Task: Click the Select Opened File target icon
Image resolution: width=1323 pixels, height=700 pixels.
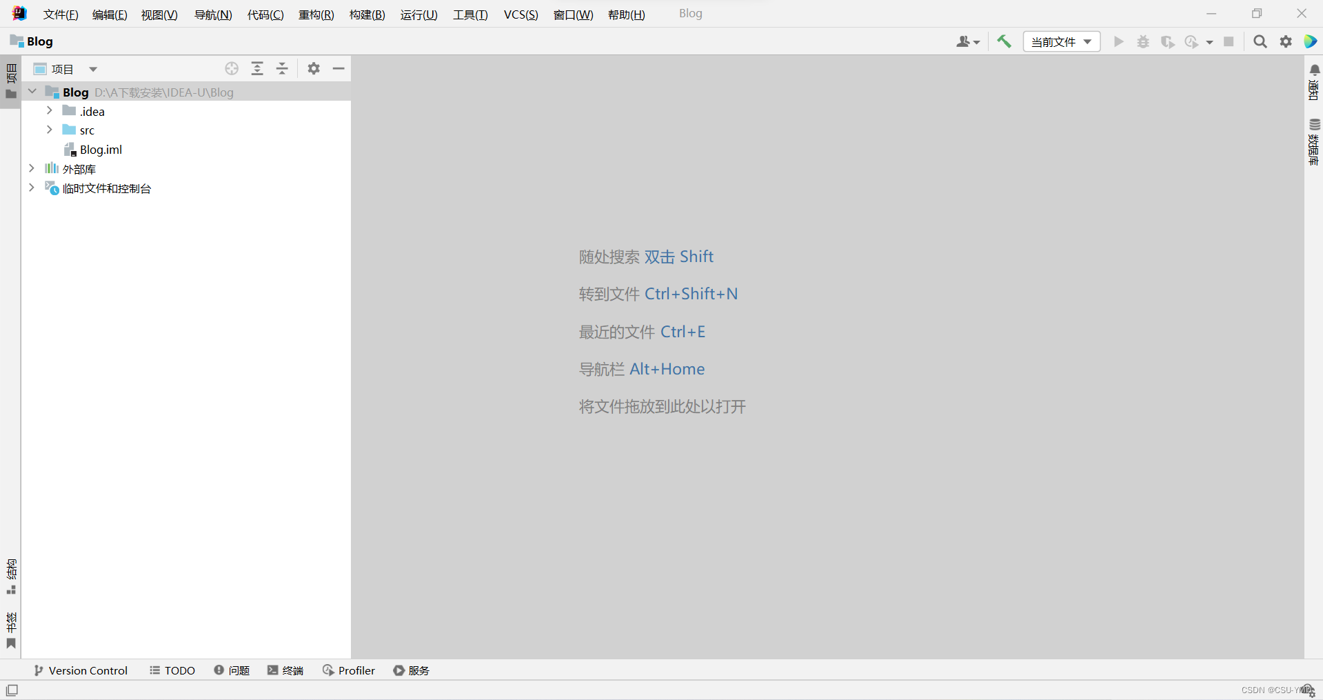Action: click(232, 68)
